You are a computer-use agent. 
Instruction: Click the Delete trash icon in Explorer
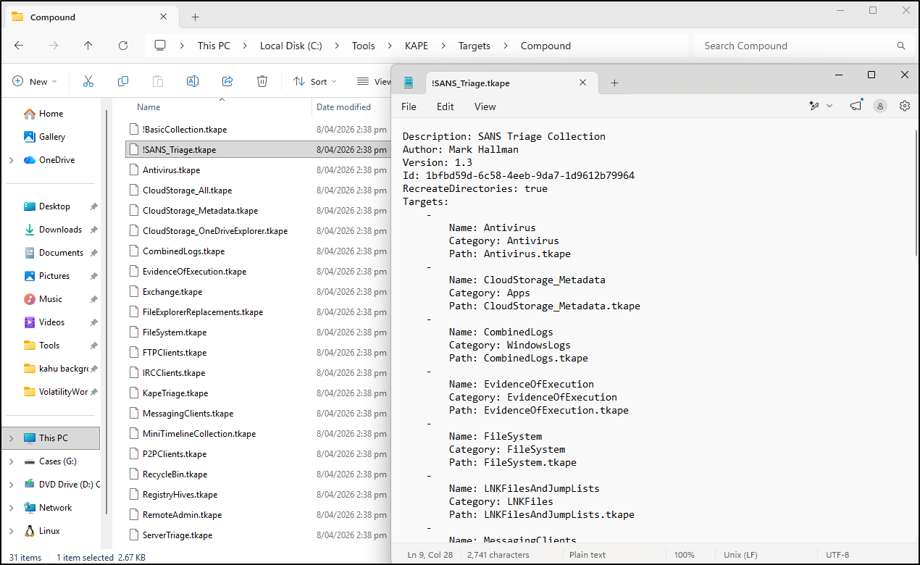pos(262,82)
